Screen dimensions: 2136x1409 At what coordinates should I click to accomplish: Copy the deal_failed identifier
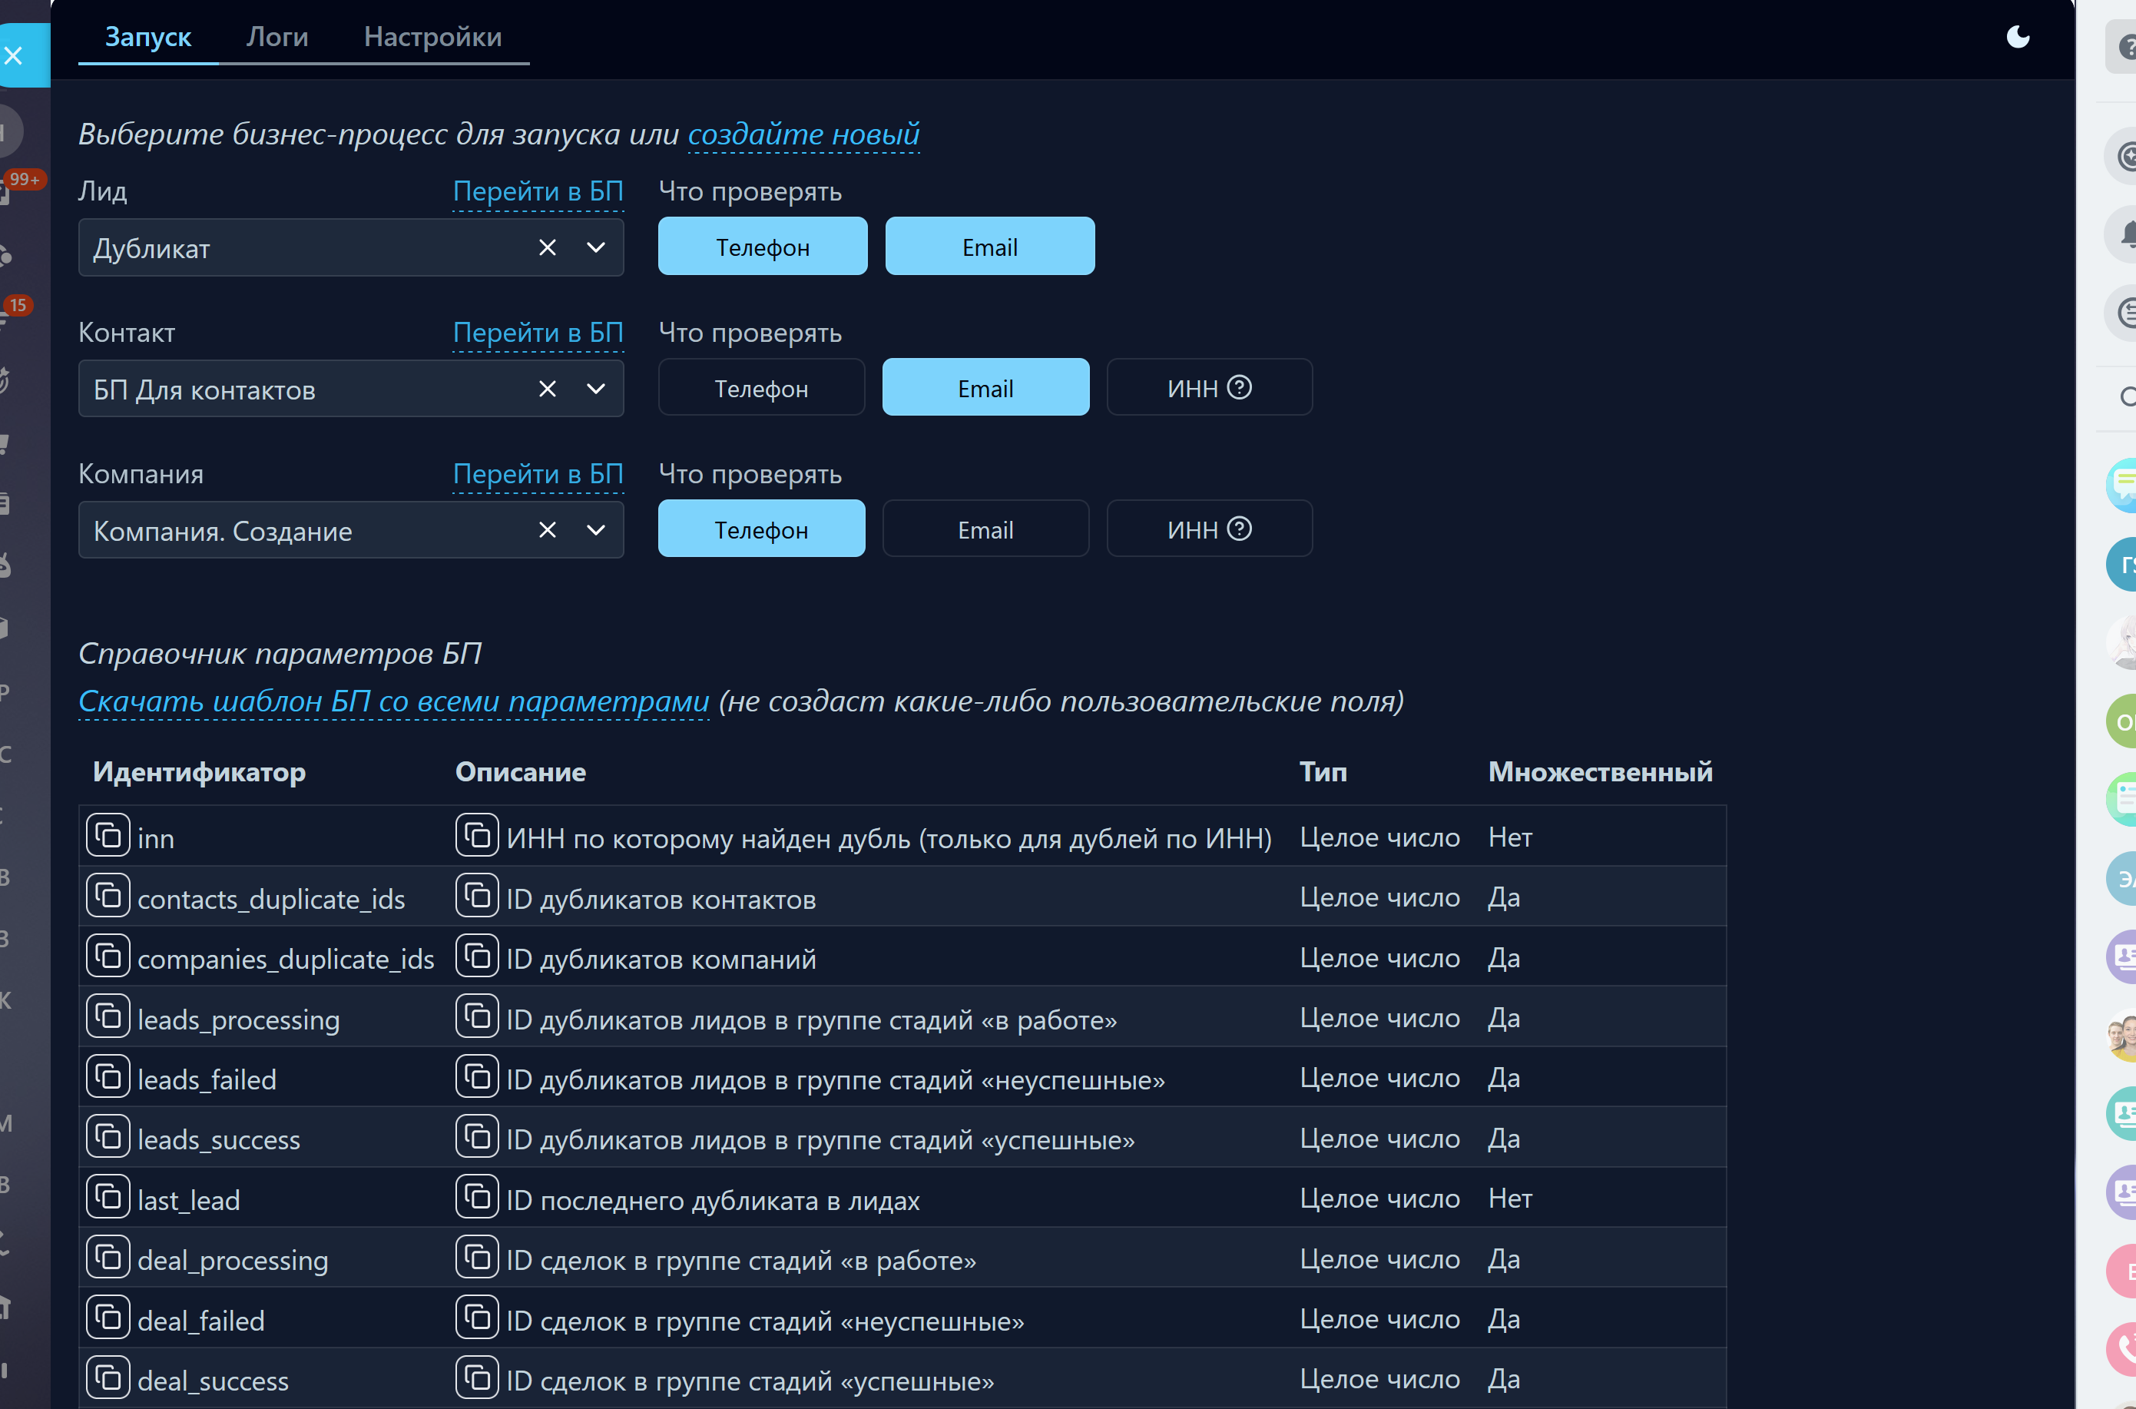click(x=108, y=1318)
